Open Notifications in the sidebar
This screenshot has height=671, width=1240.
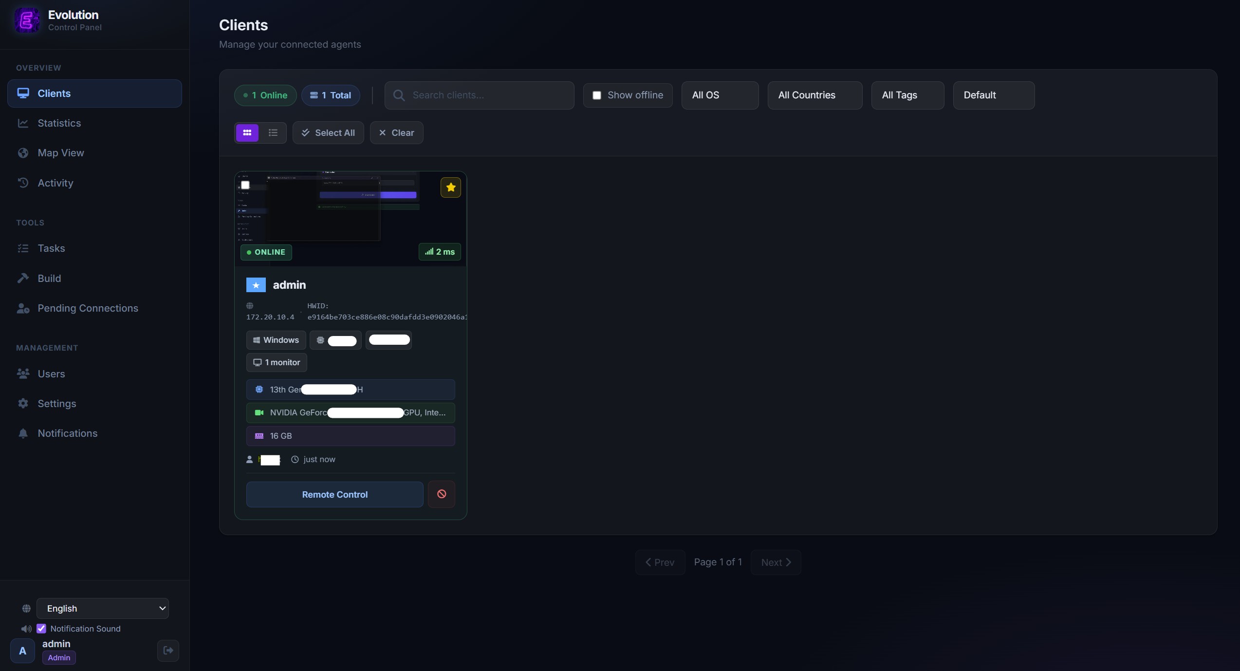[x=94, y=433]
